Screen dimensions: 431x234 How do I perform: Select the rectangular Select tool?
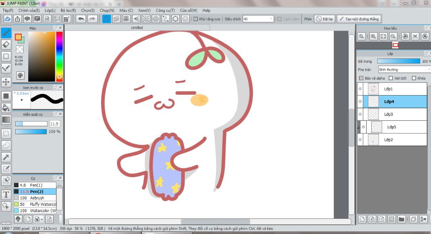point(6,134)
